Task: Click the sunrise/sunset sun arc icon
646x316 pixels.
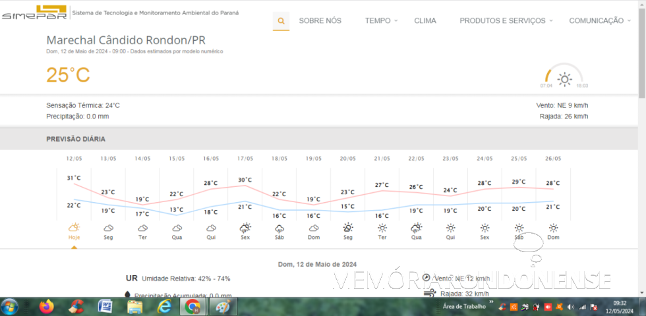Action: click(564, 78)
